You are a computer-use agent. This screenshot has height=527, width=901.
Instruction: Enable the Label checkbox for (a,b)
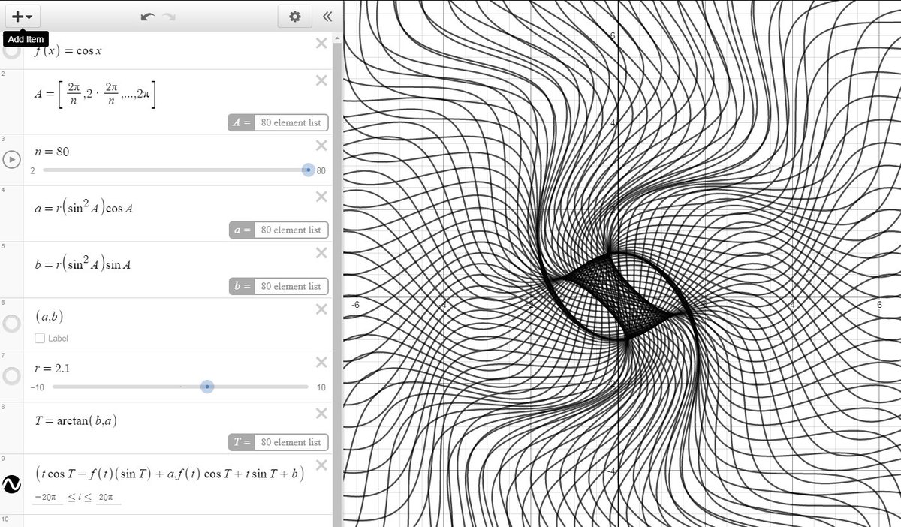40,339
